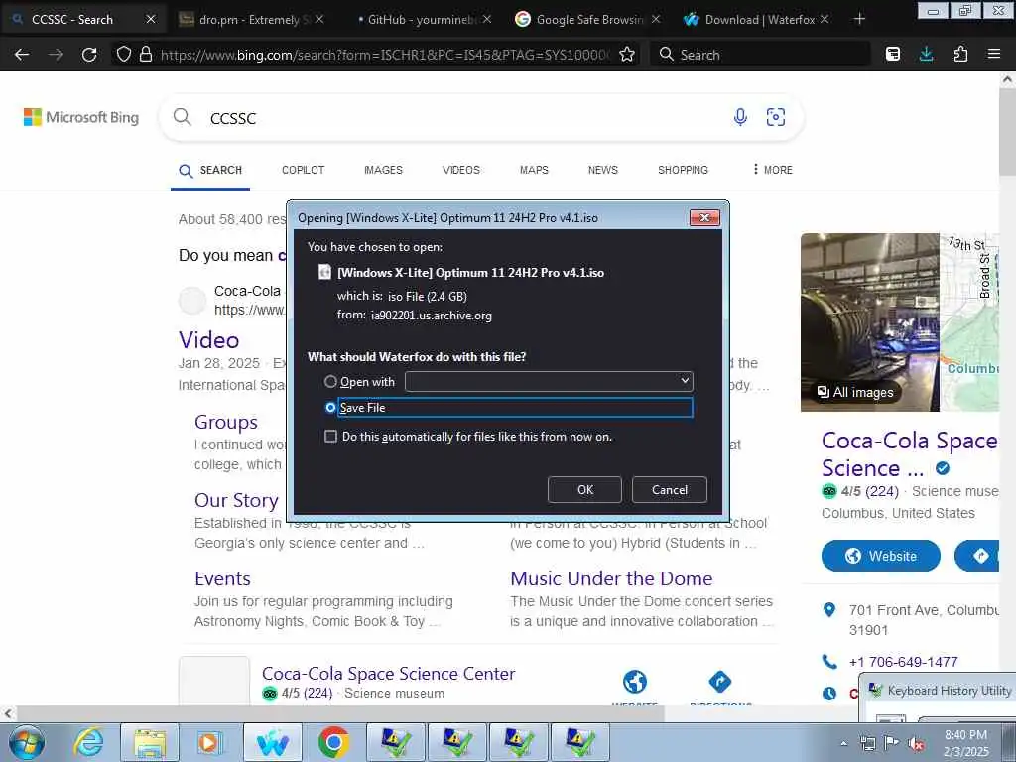
Task: Click the vertical page scrollbar thumb
Action: coord(1007,133)
